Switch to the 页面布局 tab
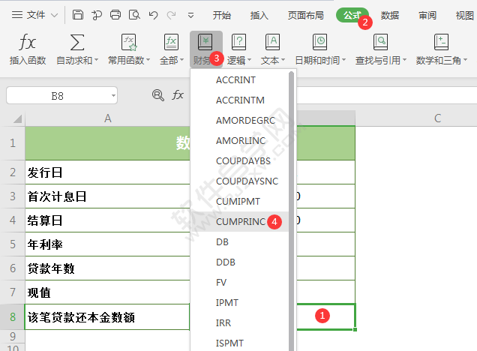The image size is (477, 351). [x=306, y=15]
